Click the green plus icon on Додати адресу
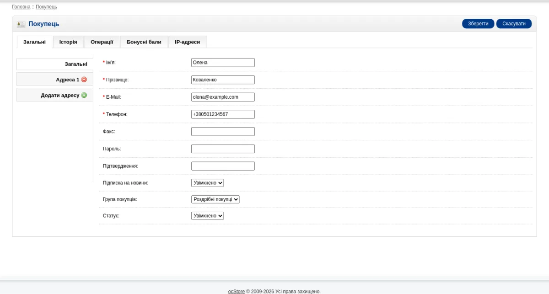 (84, 95)
